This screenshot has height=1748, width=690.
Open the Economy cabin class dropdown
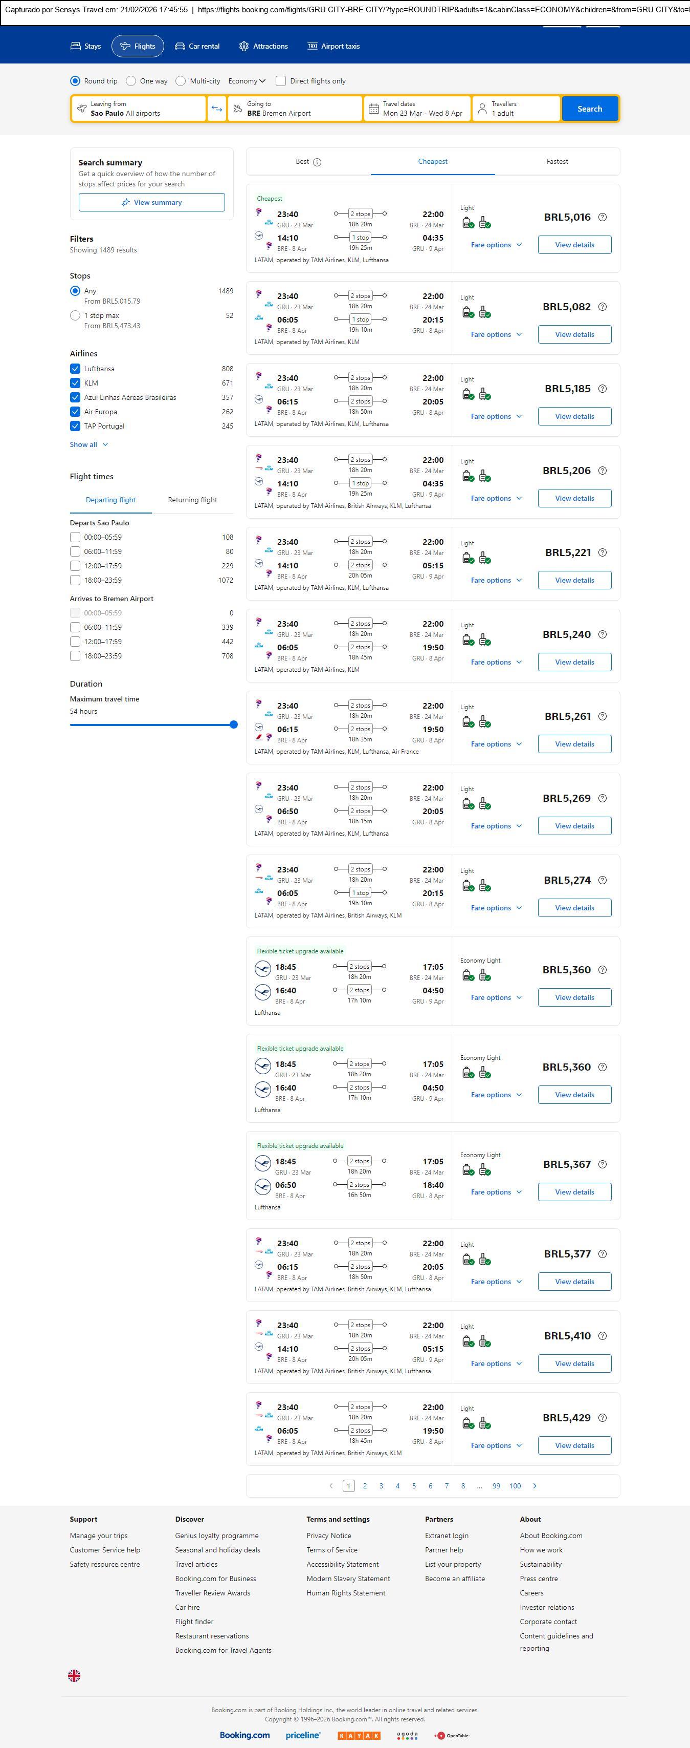(247, 81)
